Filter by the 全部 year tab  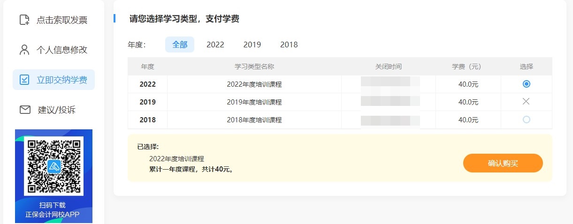pos(180,45)
